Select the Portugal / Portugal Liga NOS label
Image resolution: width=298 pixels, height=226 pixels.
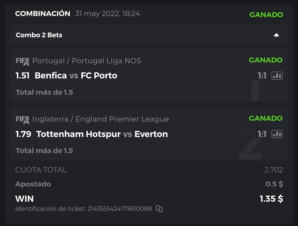(x=87, y=61)
